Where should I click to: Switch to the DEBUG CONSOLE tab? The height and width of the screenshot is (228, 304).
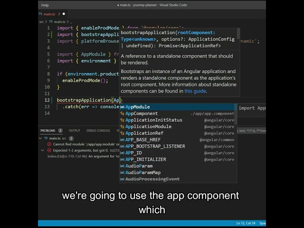pos(98,131)
